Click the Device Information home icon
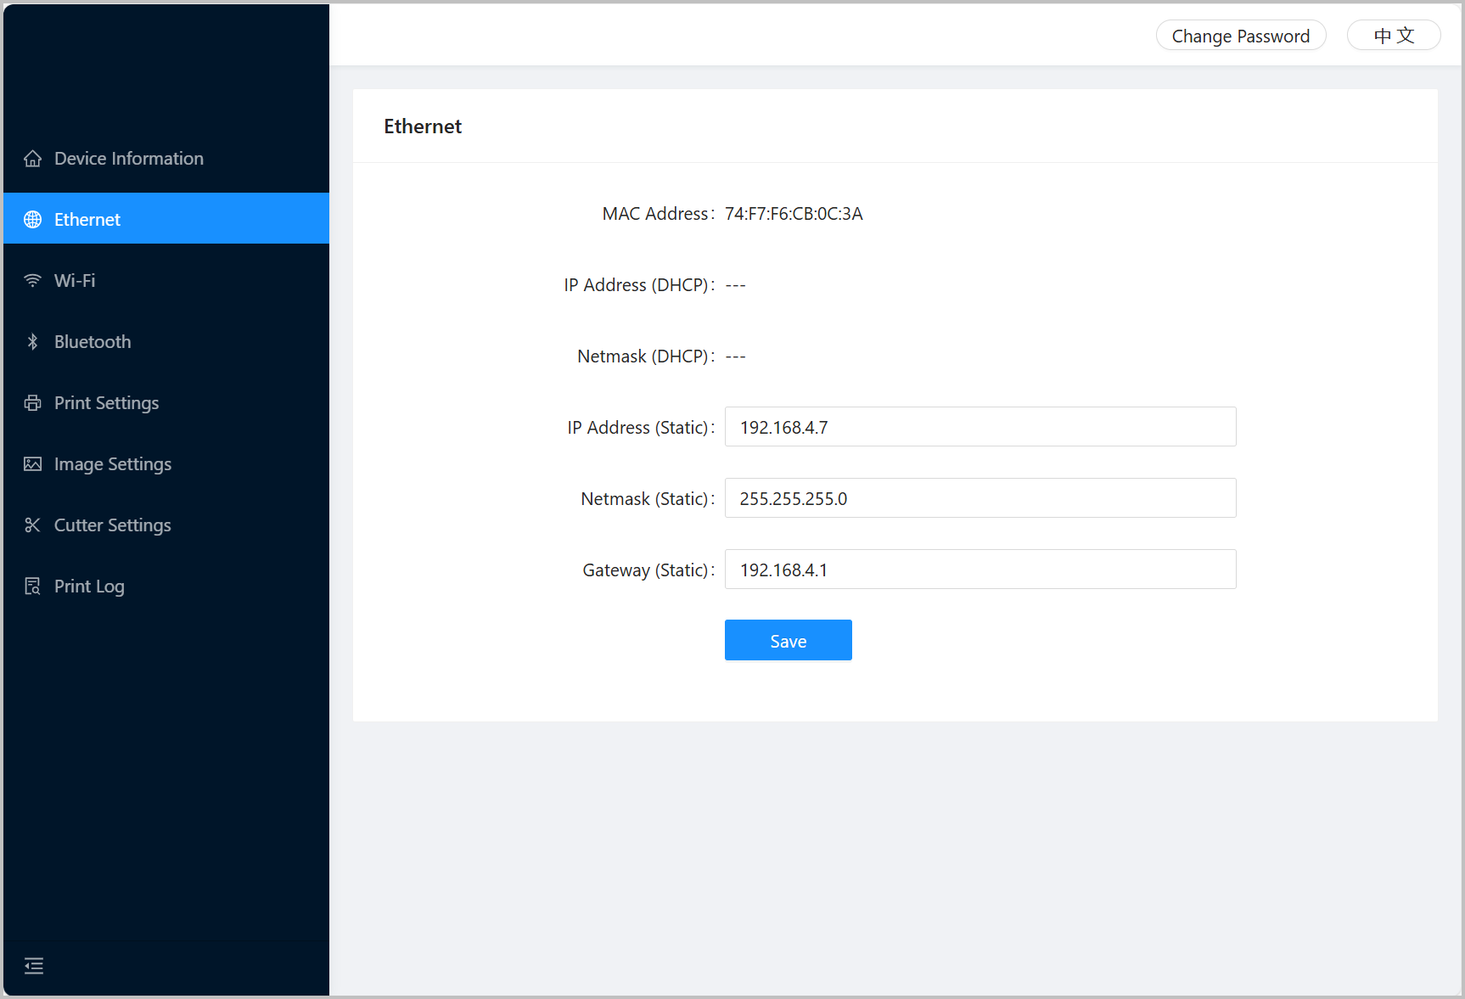Screen dimensions: 1465x999 32,159
